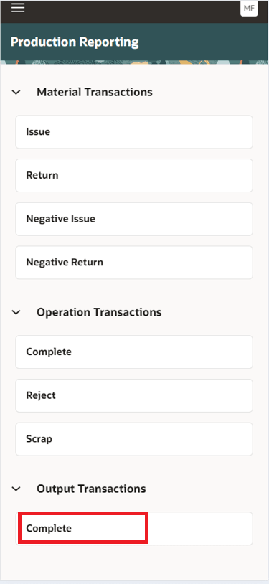269x584 pixels.
Task: Open the Return material transaction
Action: pyautogui.click(x=134, y=176)
